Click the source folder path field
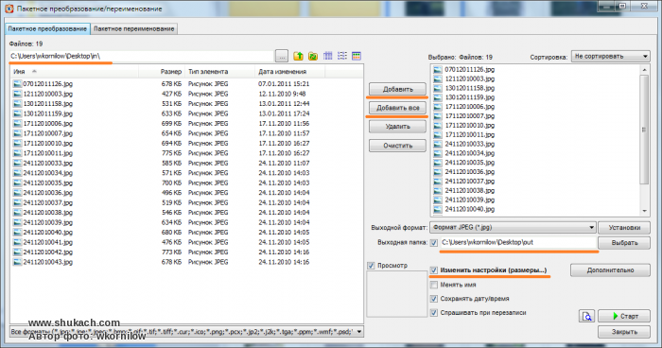The width and height of the screenshot is (662, 348). tap(142, 56)
